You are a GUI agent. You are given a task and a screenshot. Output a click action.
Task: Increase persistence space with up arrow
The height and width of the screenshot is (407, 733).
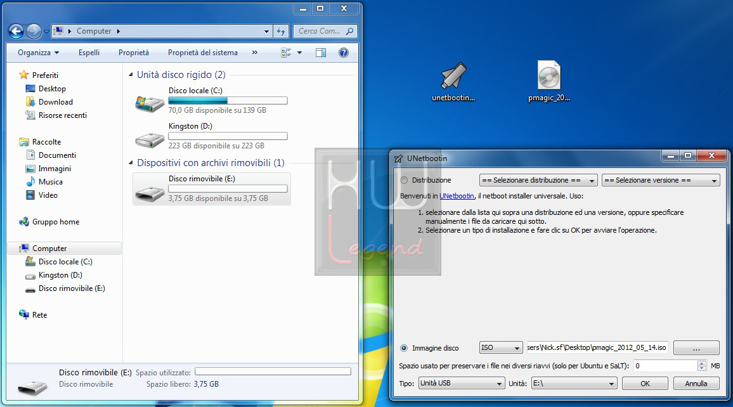[701, 363]
